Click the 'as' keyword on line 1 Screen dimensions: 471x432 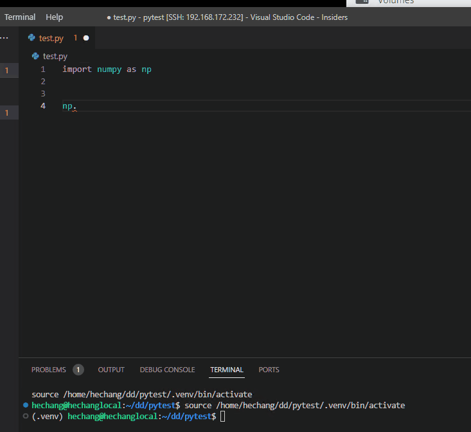point(131,69)
